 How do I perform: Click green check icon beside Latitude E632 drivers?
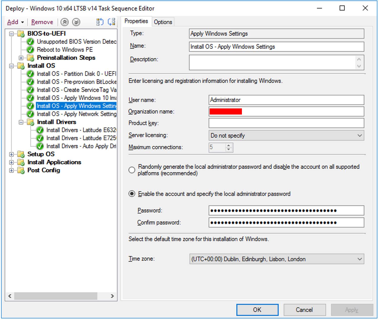40,130
